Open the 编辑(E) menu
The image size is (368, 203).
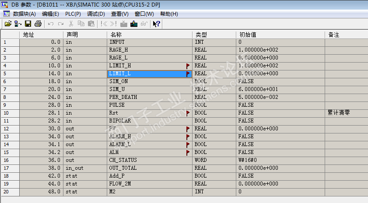coord(50,14)
